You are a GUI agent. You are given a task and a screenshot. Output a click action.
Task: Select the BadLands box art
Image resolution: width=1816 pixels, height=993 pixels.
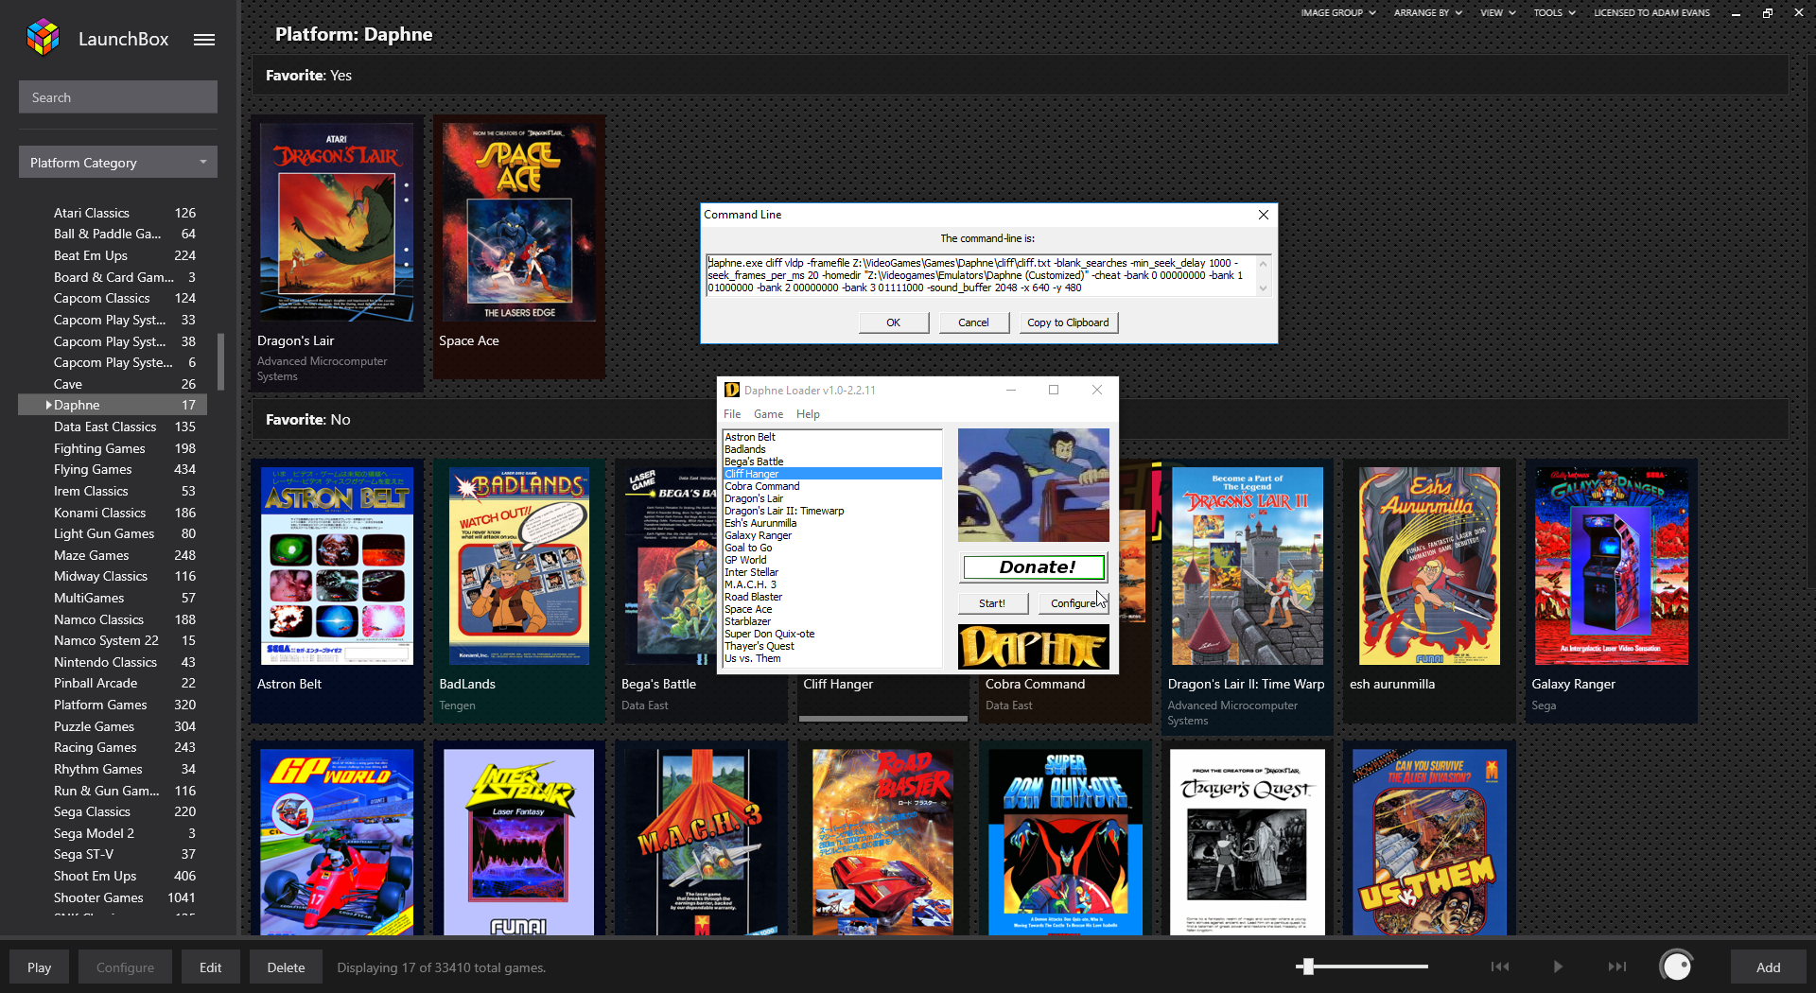[519, 566]
